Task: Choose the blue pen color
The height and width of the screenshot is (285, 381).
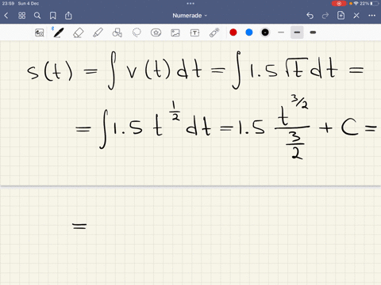Action: click(249, 32)
